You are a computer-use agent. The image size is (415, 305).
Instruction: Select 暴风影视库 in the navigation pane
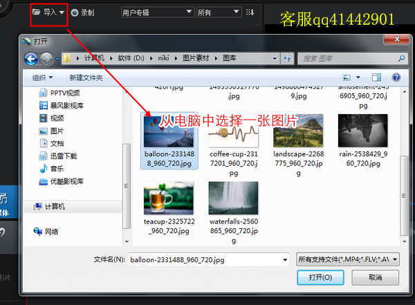point(62,105)
